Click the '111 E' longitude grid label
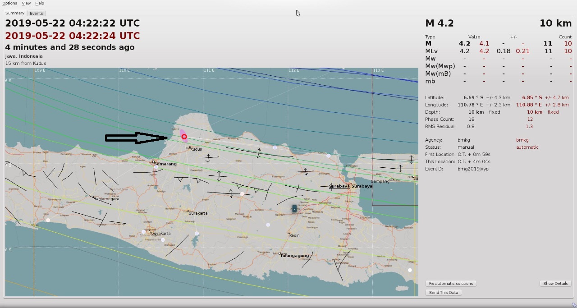 (209, 70)
